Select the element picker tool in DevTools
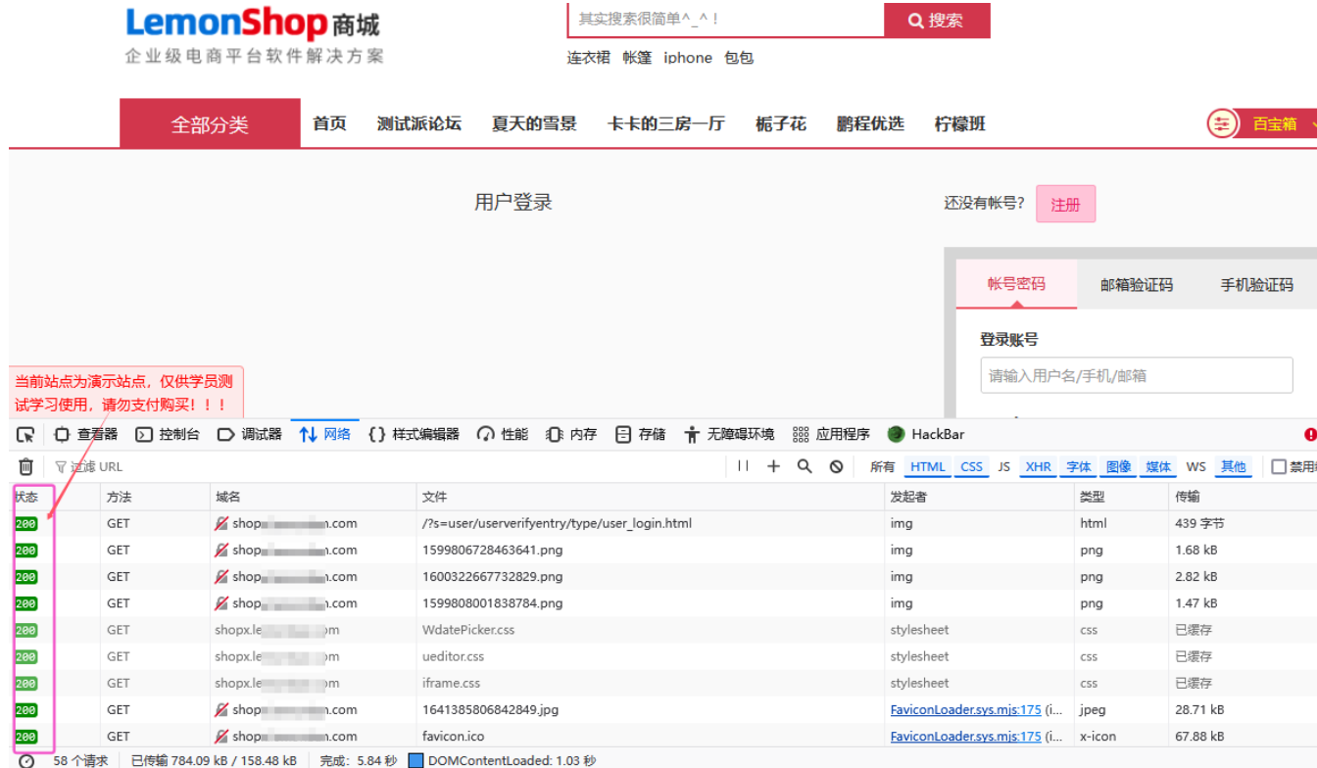The image size is (1317, 768). pos(26,434)
